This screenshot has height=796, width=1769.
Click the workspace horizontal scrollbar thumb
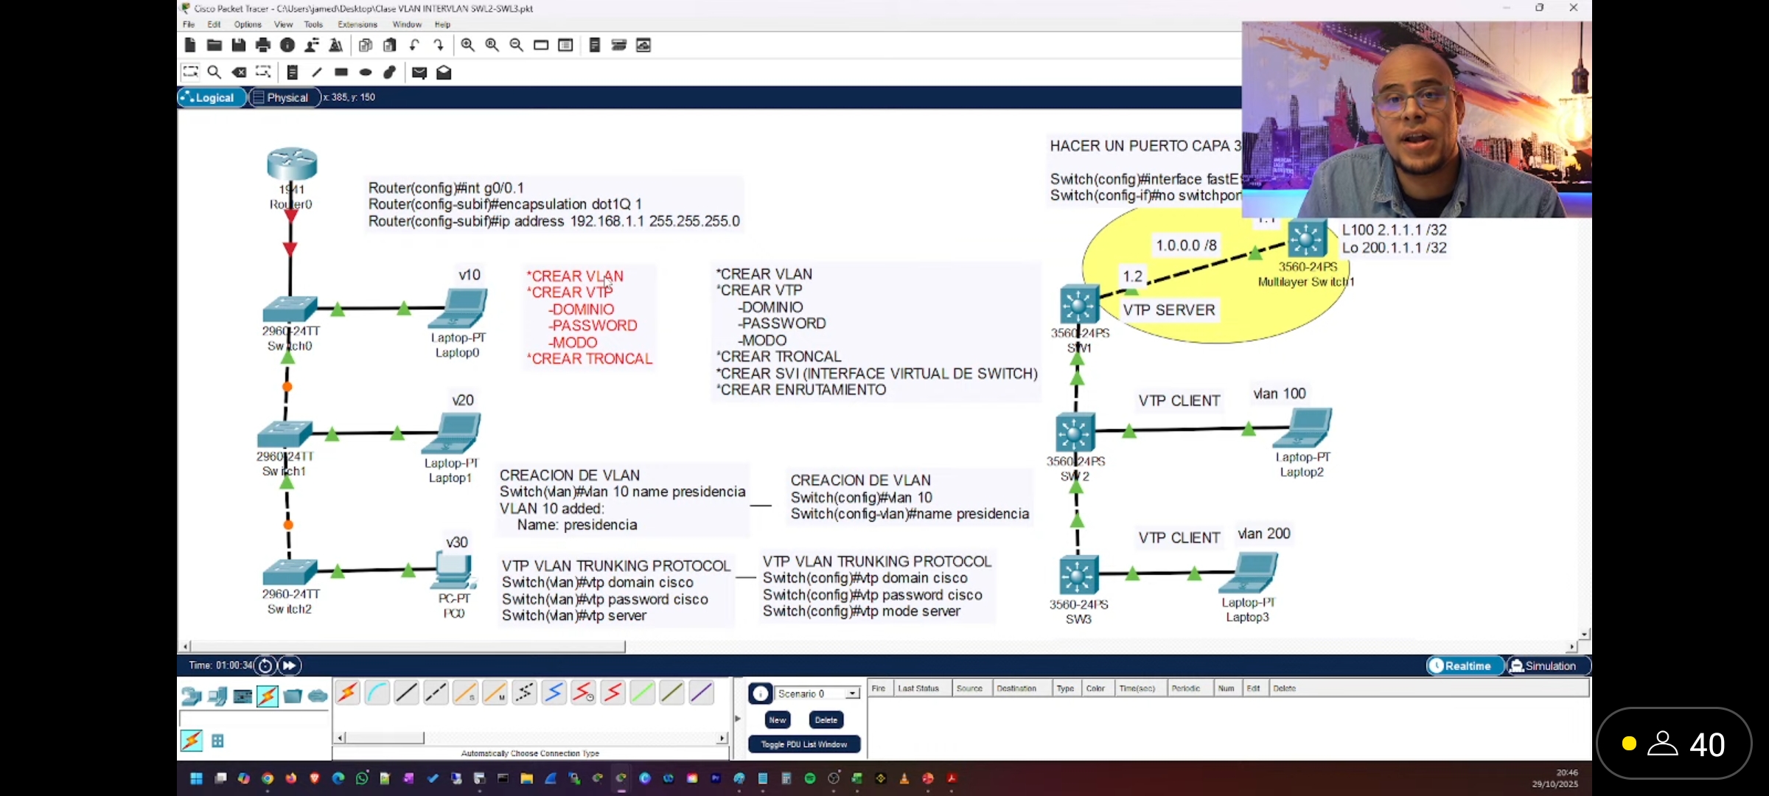(408, 646)
